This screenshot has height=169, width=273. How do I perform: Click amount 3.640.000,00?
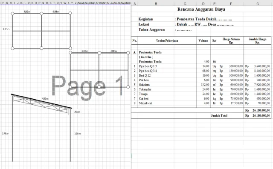[x=262, y=66]
